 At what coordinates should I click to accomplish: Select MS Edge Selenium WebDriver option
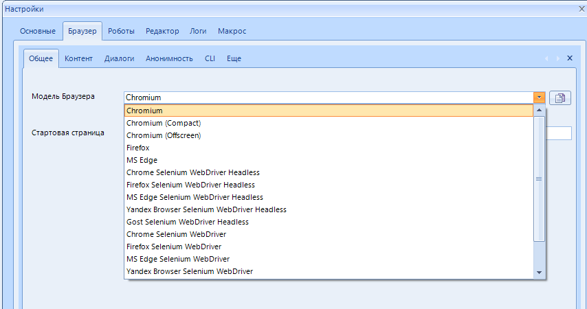(x=329, y=258)
